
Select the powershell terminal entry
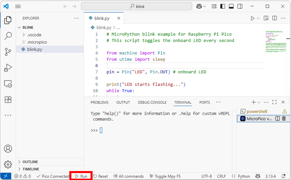pos(263,111)
